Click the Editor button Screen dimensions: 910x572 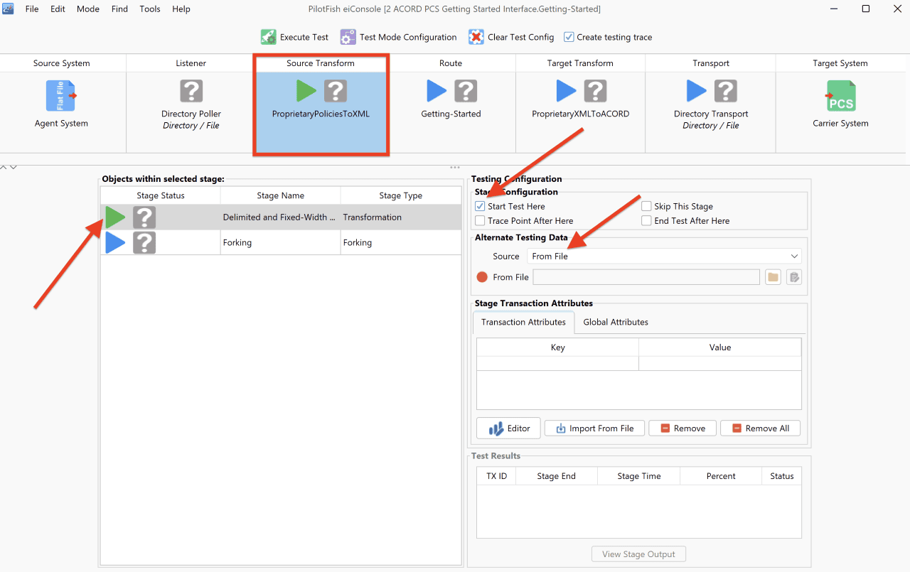(509, 428)
